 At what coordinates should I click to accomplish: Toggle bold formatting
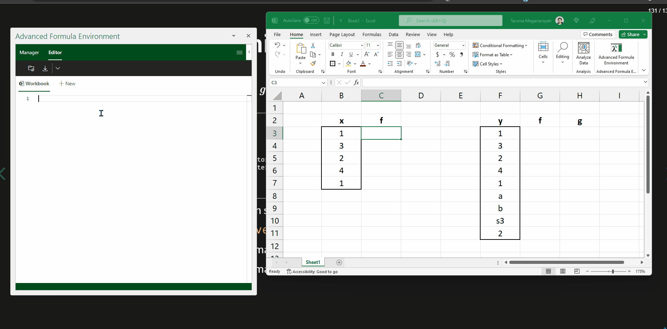[x=332, y=54]
